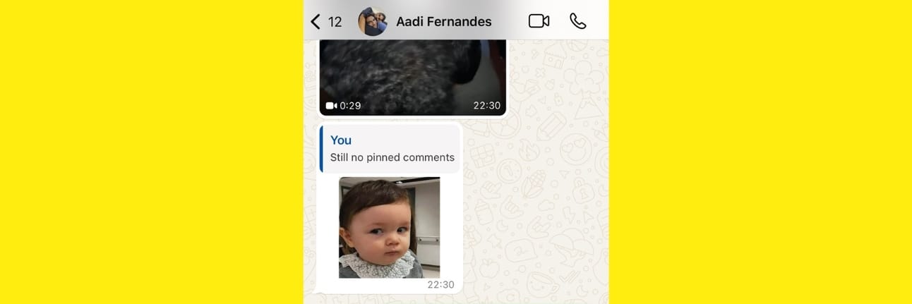Go back using the chevron arrow
Image resolution: width=912 pixels, height=304 pixels.
316,21
